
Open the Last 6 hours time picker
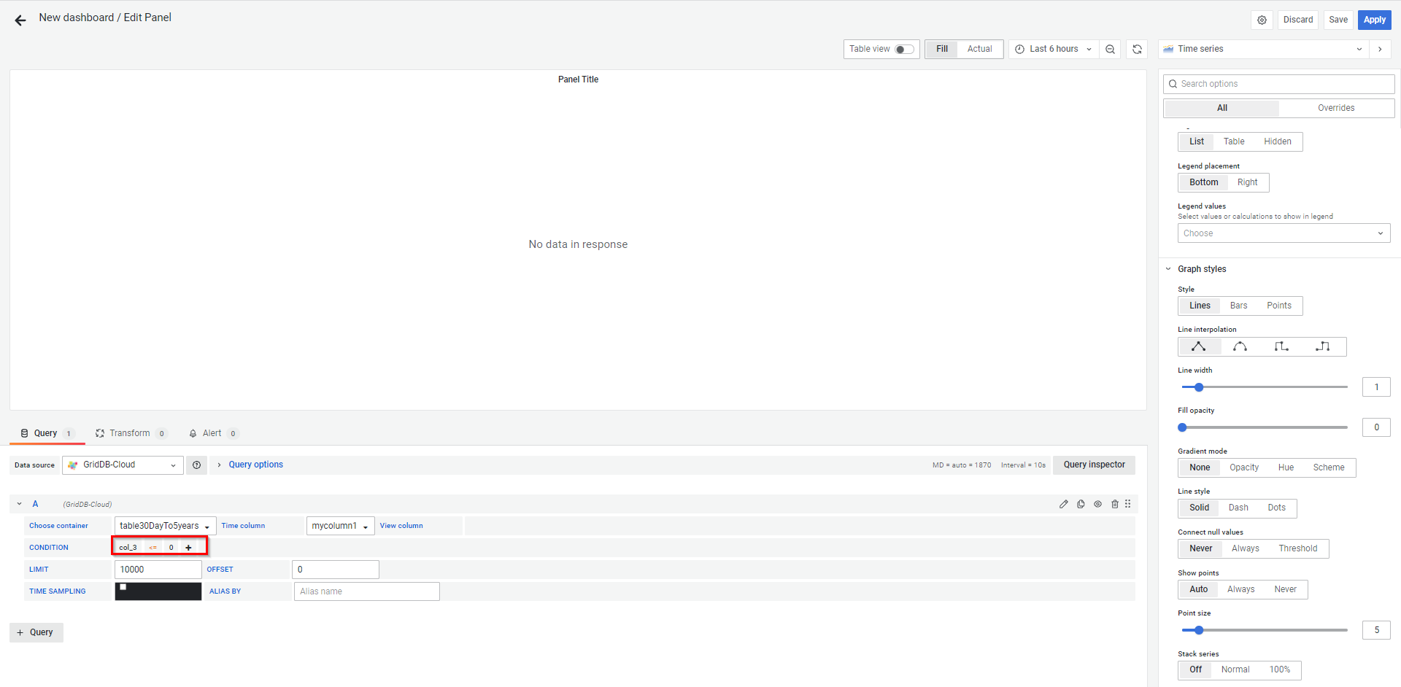tap(1053, 50)
